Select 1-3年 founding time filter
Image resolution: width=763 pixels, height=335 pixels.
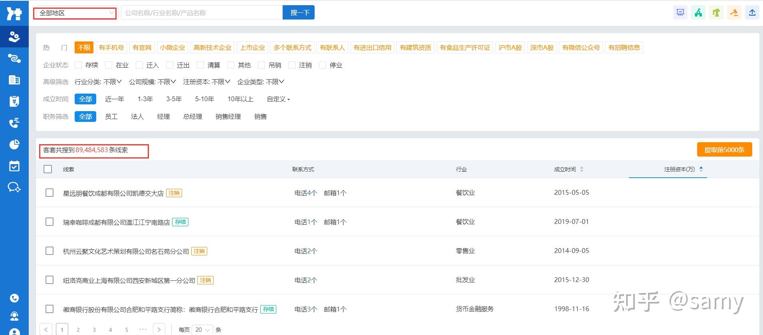[145, 99]
